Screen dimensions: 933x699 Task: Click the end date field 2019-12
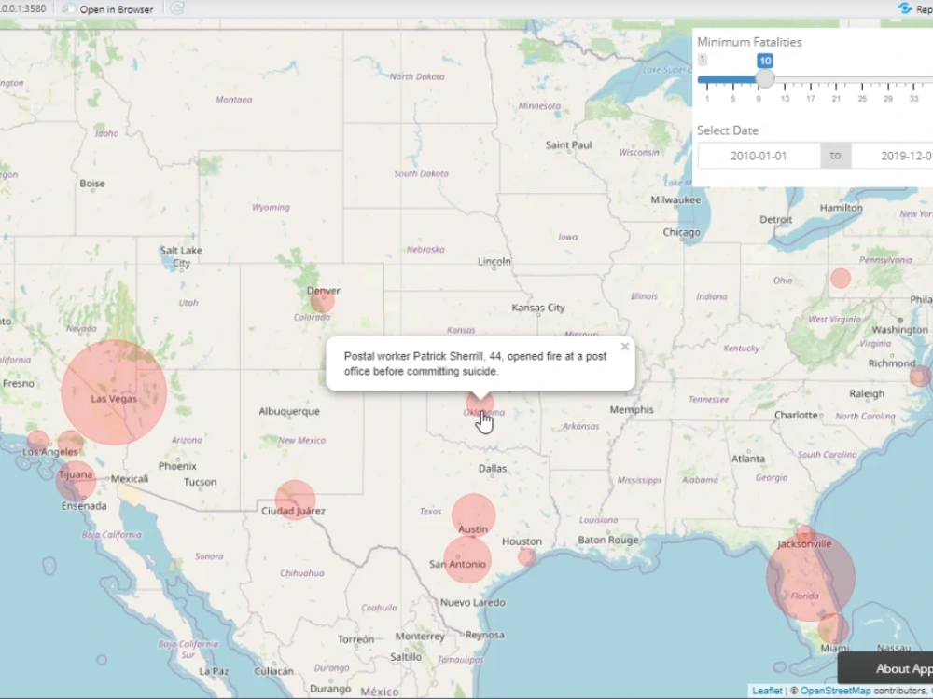point(893,156)
